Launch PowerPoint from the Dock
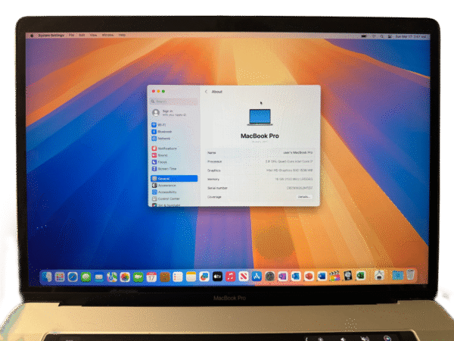Screen dimensions: 454x341 click(309, 276)
